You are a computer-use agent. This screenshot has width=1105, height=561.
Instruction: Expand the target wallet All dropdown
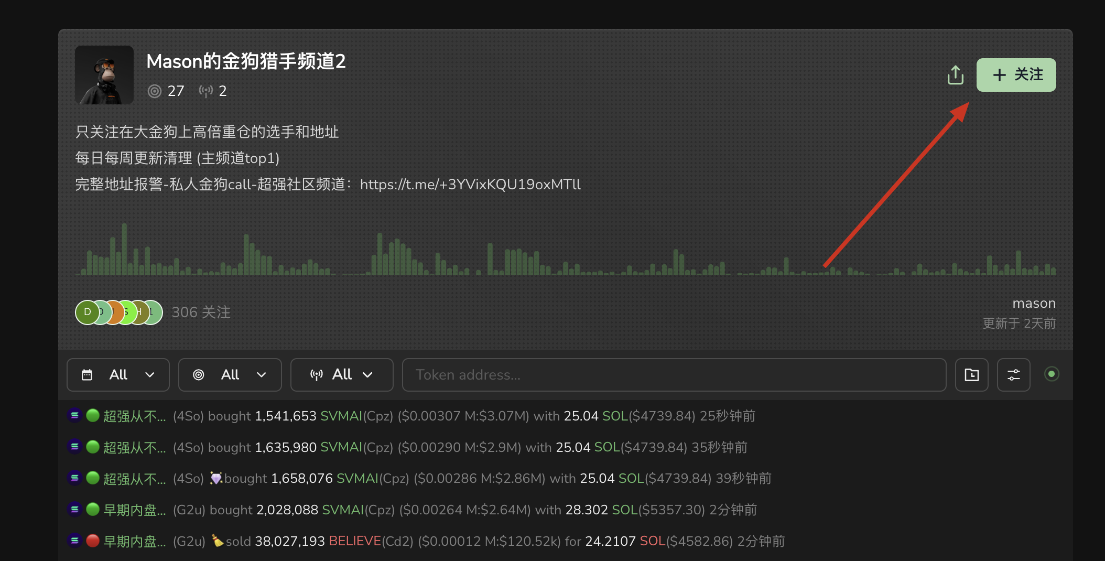230,375
